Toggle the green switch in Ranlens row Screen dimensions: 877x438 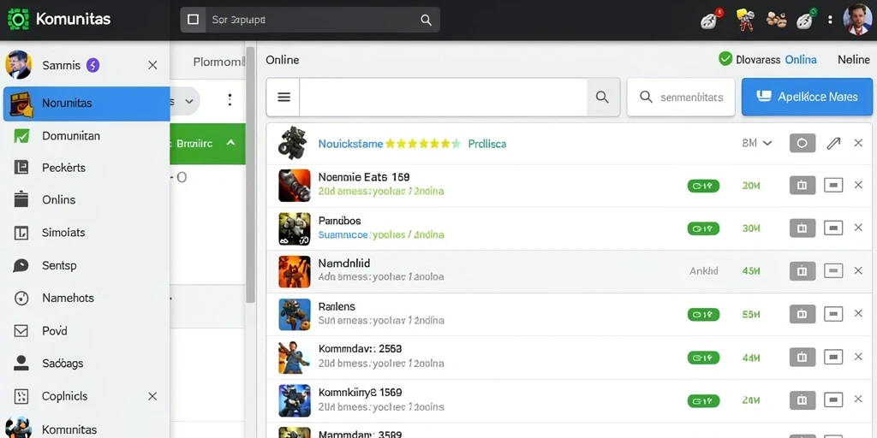(703, 315)
